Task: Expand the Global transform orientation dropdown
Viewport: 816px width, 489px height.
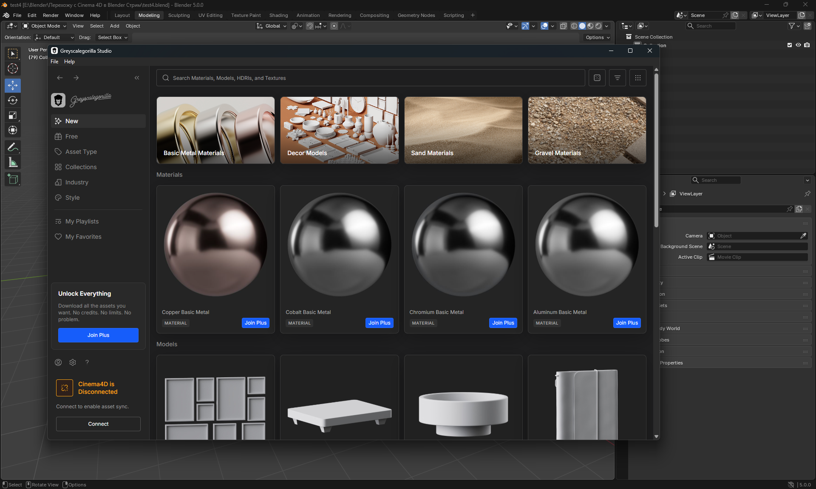Action: click(x=272, y=26)
